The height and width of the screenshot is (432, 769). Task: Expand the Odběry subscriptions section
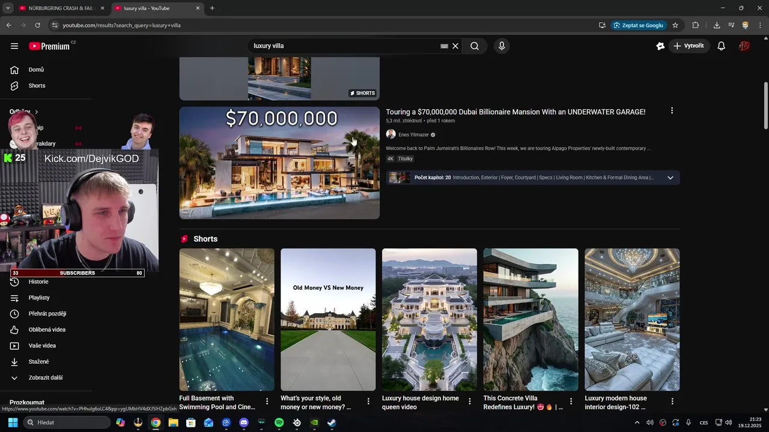click(24, 112)
